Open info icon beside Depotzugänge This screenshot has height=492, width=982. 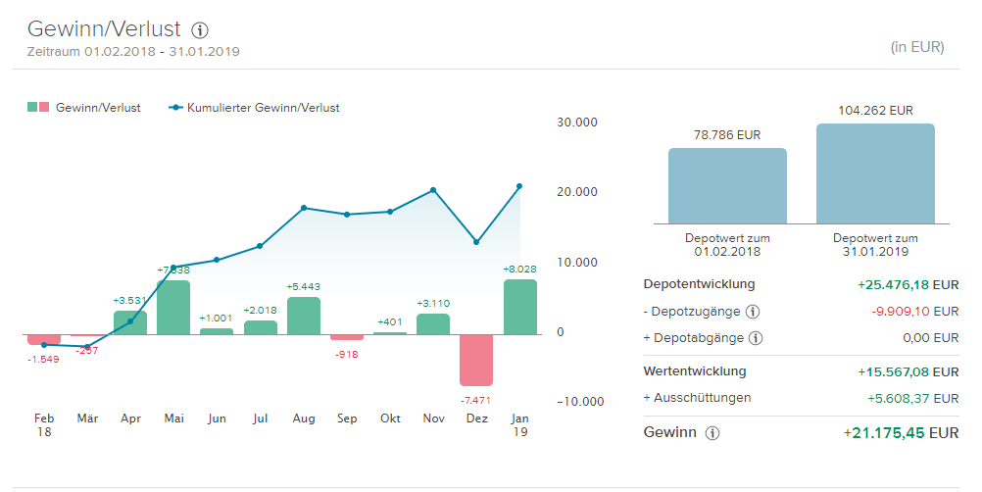click(753, 312)
